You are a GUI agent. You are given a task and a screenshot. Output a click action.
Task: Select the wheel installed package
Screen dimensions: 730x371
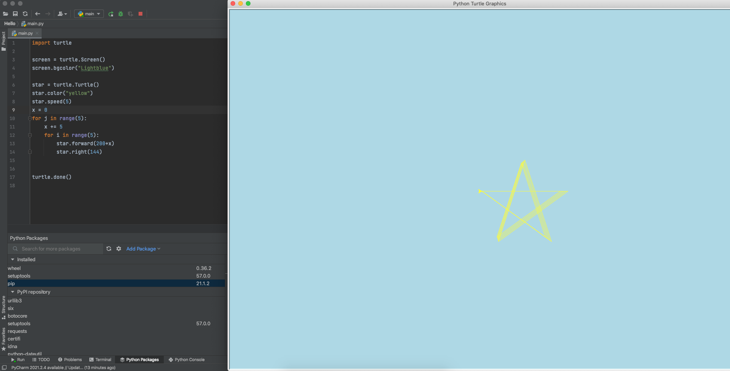[116, 268]
